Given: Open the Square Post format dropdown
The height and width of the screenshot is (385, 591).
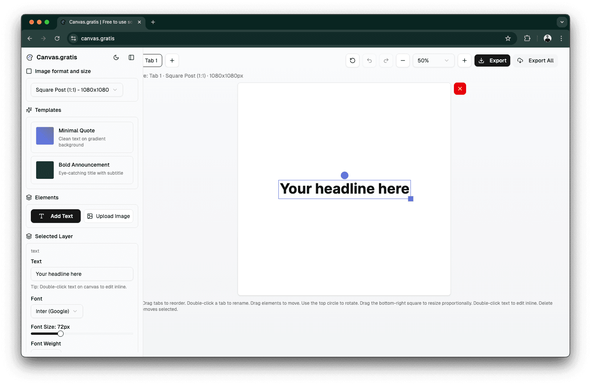Looking at the screenshot, I should [x=77, y=90].
